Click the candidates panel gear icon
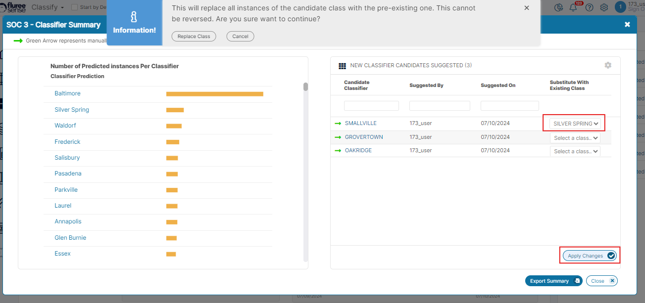Image resolution: width=645 pixels, height=303 pixels. pyautogui.click(x=608, y=65)
